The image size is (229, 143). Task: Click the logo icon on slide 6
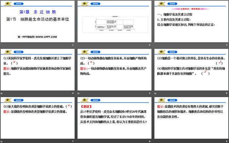pyautogui.click(x=161, y=52)
